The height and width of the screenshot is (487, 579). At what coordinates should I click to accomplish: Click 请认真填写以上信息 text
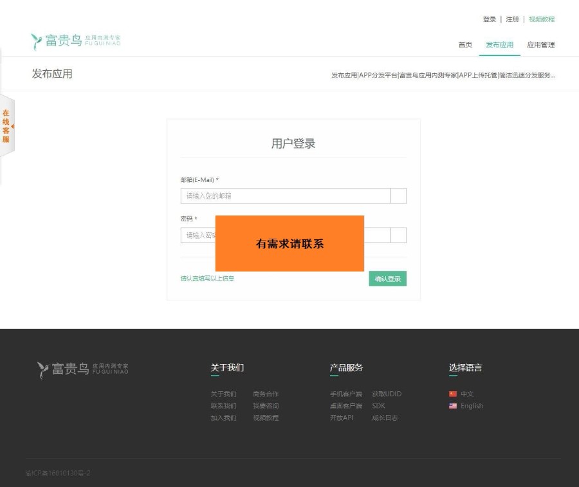pos(207,279)
